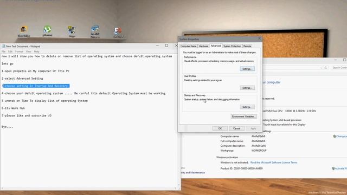The height and width of the screenshot is (195, 347).
Task: Open the address bar dropdown in System window
Action: pos(321,68)
